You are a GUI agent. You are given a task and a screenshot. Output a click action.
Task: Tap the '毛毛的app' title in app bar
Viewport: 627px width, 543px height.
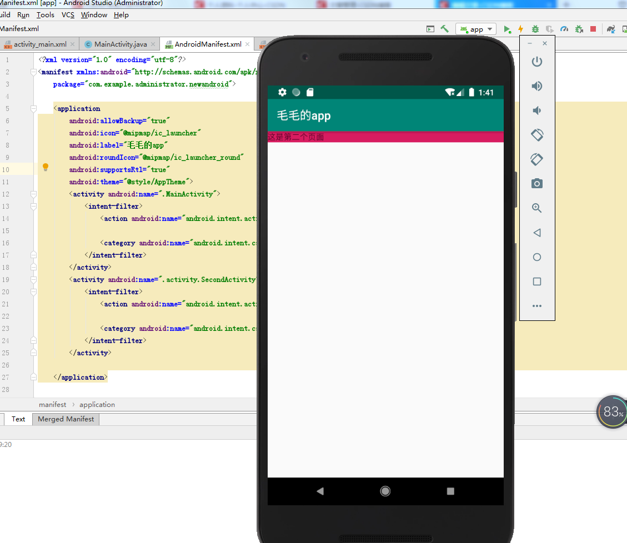point(304,115)
